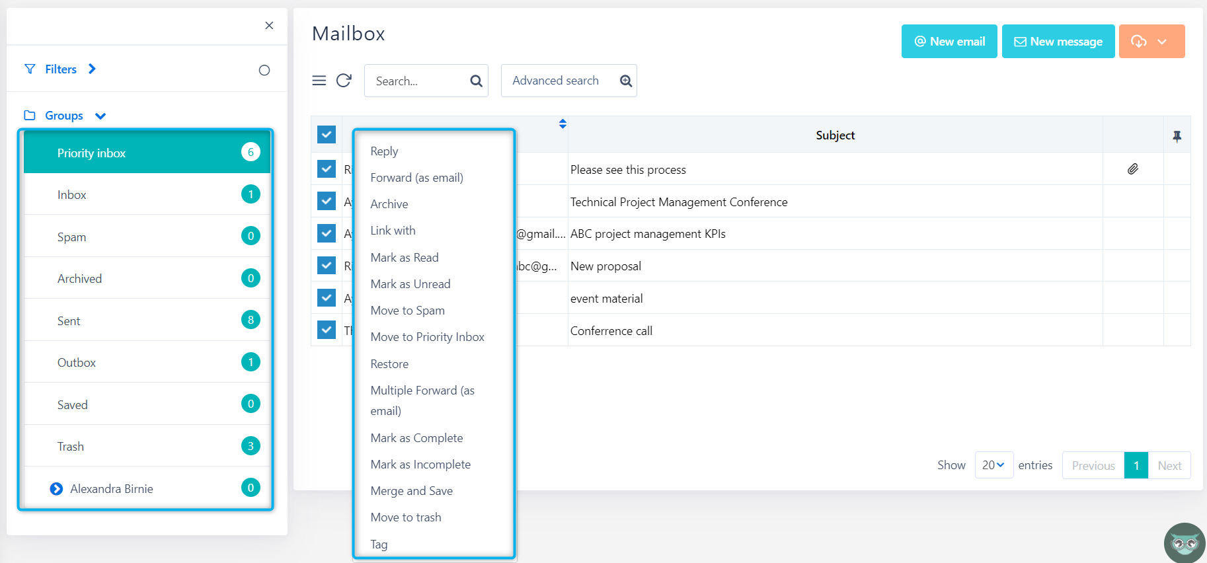
Task: Open the Archived folder
Action: 147,278
